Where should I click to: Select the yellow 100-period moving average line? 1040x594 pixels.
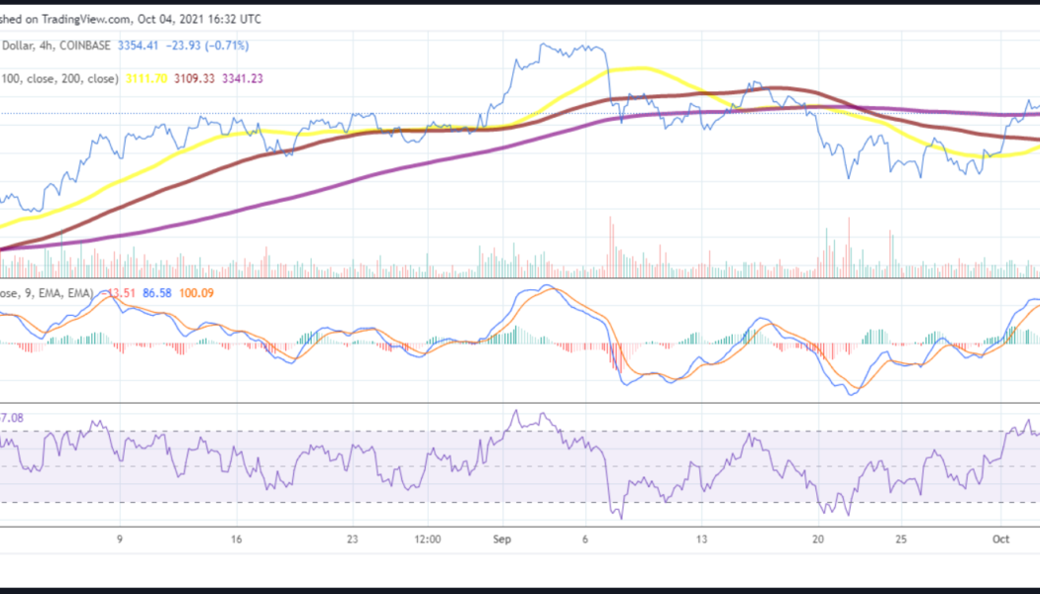click(x=642, y=69)
